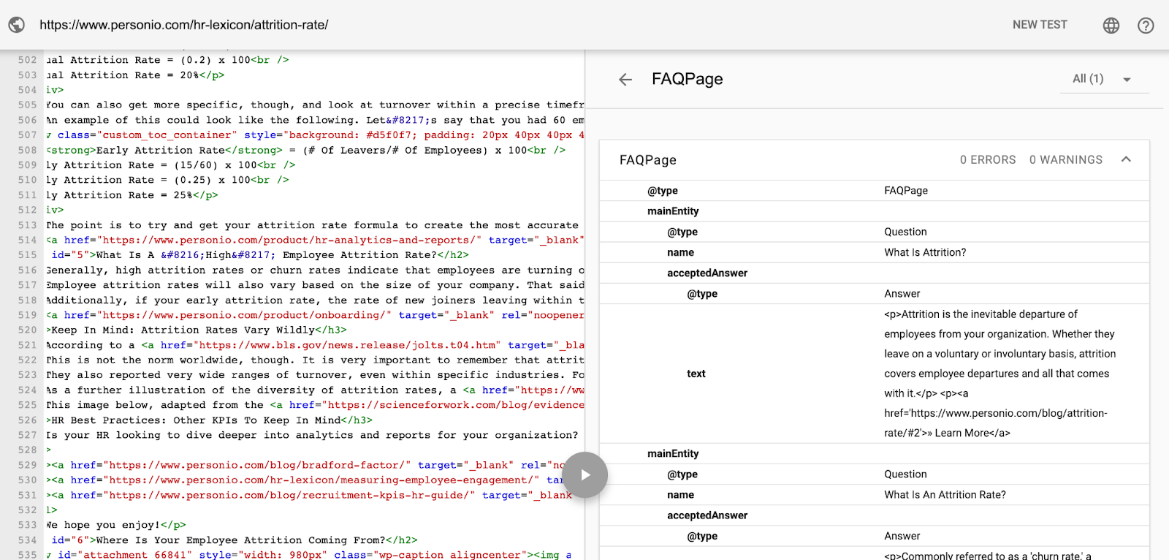Click the code line with measuring-employee-engagement URL
The image size is (1169, 560).
[305, 480]
